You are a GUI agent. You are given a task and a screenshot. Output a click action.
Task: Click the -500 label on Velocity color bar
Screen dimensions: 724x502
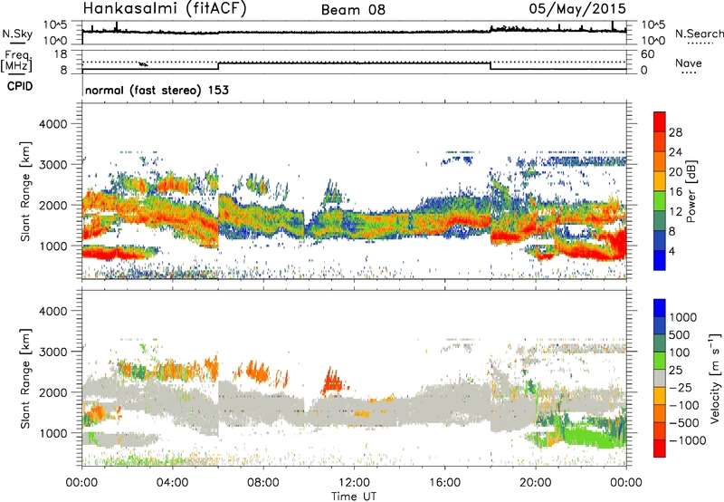684,422
